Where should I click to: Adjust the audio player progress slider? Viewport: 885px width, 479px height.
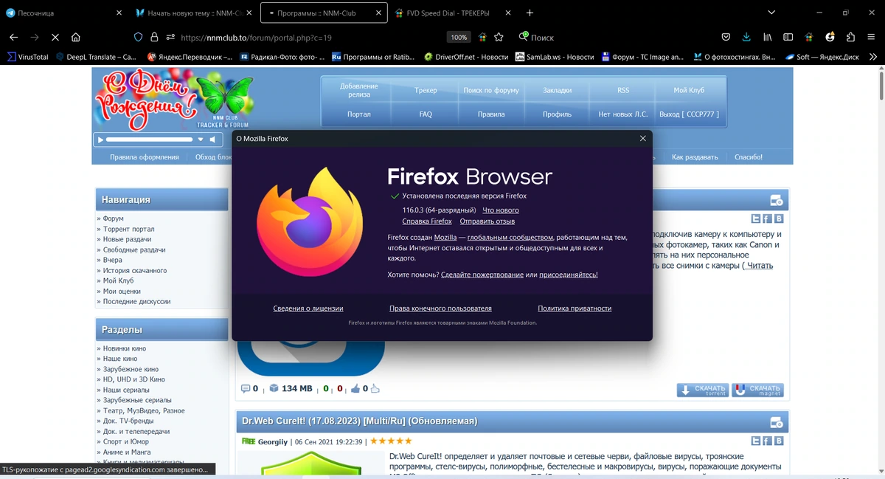coord(149,139)
